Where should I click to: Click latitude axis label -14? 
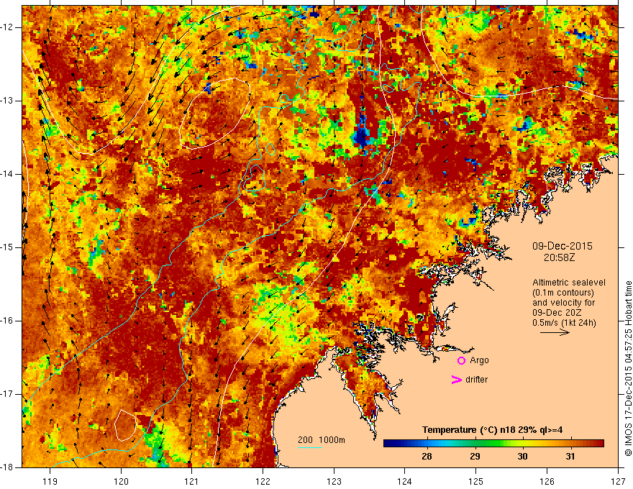(x=7, y=174)
